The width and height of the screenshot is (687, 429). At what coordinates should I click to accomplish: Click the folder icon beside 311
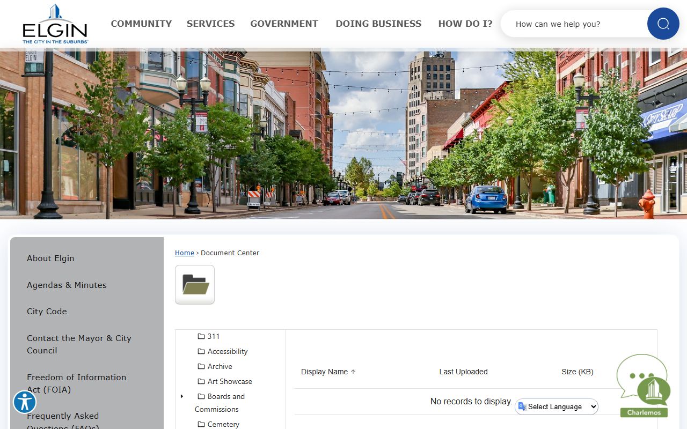coord(201,336)
